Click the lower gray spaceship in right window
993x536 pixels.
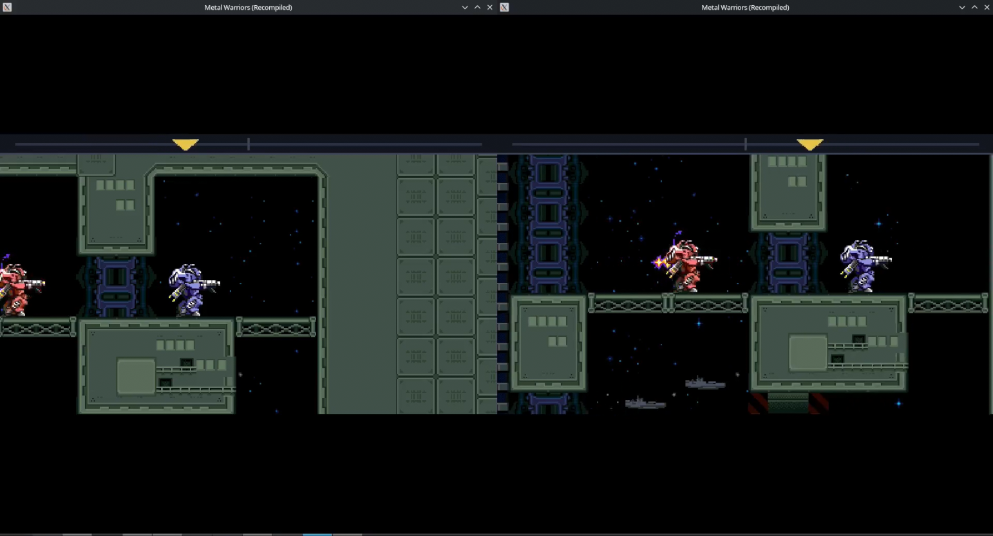click(x=645, y=403)
